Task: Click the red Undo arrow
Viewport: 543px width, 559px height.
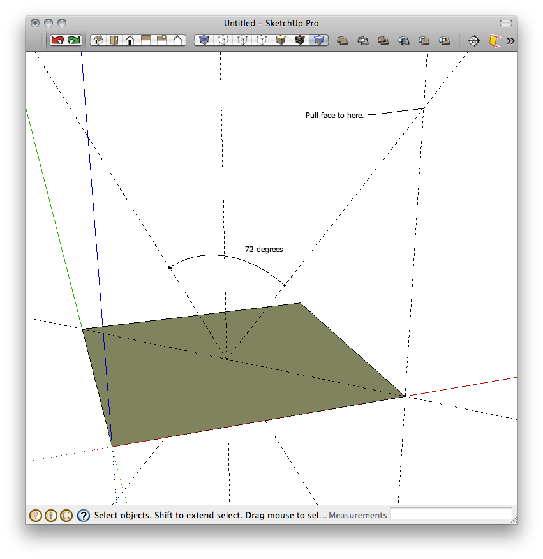Action: coord(57,40)
